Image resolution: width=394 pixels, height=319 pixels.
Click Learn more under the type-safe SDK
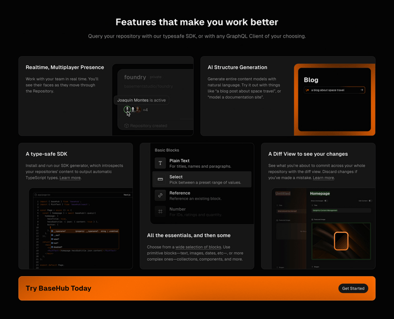pos(70,177)
